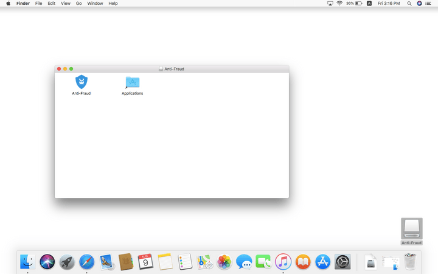This screenshot has width=438, height=274.
Task: Open Safari compass icon in Dock
Action: (x=86, y=262)
